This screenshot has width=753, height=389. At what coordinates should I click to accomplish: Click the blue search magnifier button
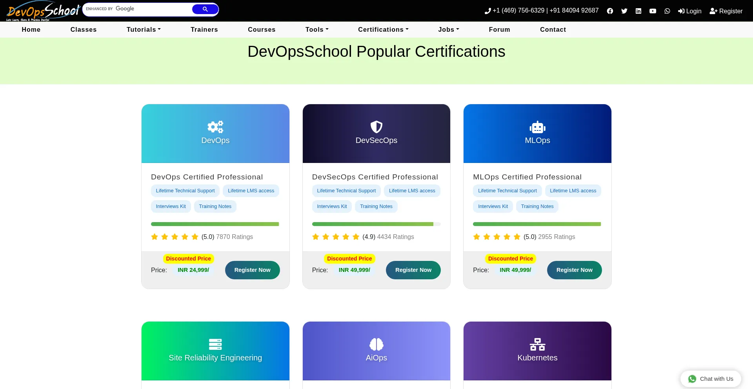[205, 9]
